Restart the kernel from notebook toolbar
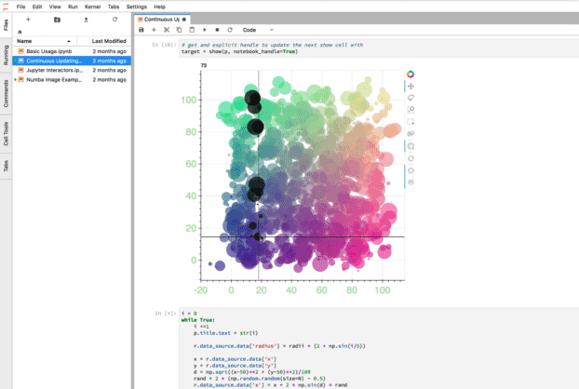This screenshot has height=389, width=579. (x=229, y=30)
